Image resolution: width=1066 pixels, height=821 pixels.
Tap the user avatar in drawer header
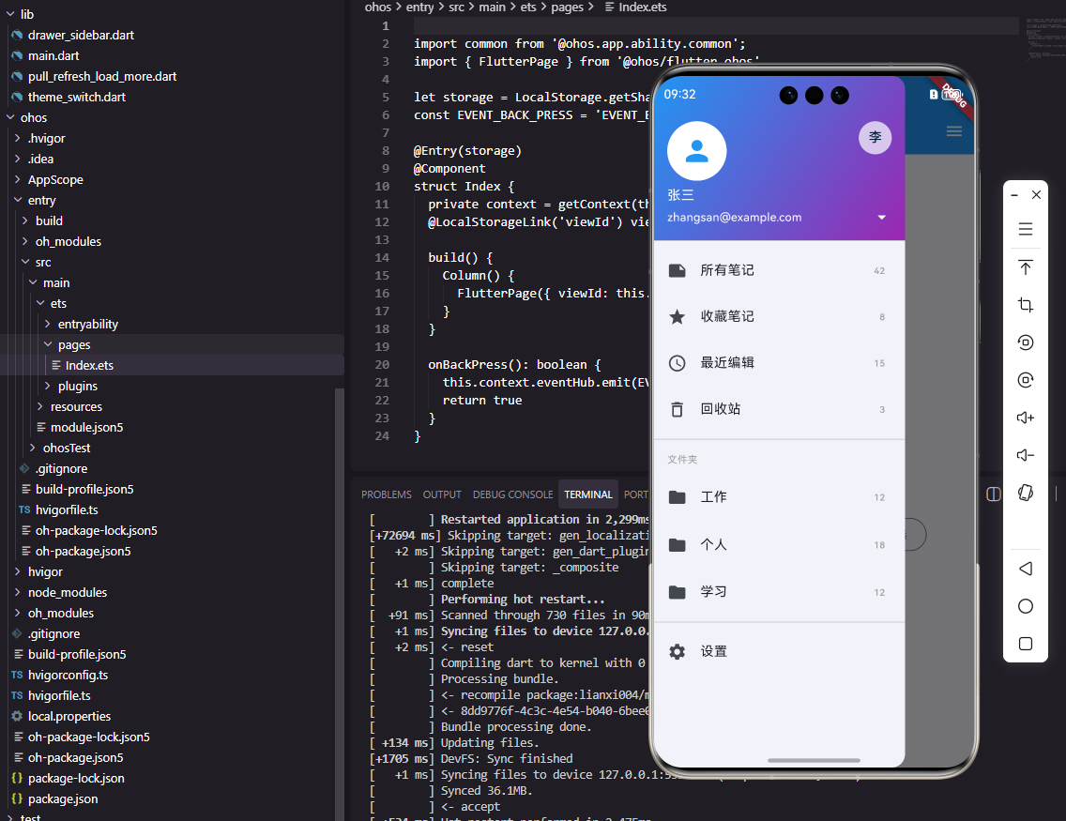pyautogui.click(x=696, y=151)
